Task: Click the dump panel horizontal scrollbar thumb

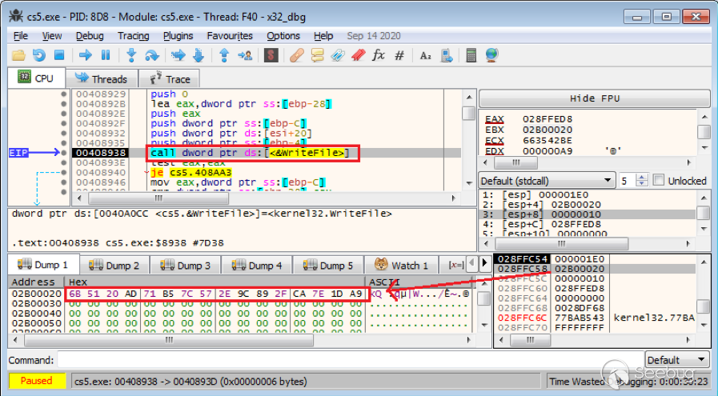Action: pyautogui.click(x=169, y=340)
